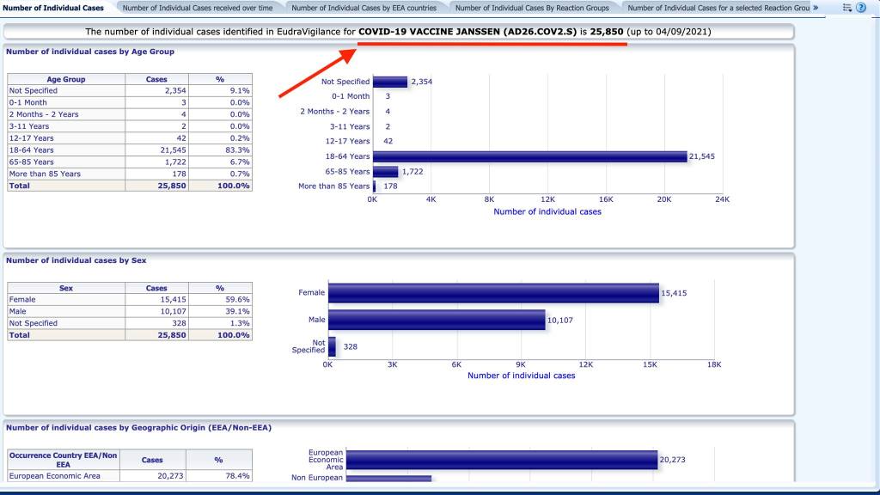The height and width of the screenshot is (495, 880).
Task: Click the Sex column header in table
Action: pyautogui.click(x=66, y=289)
